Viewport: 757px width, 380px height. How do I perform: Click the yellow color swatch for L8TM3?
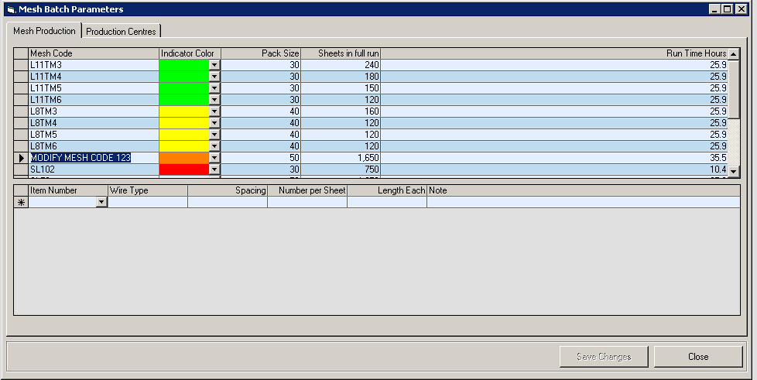(184, 111)
